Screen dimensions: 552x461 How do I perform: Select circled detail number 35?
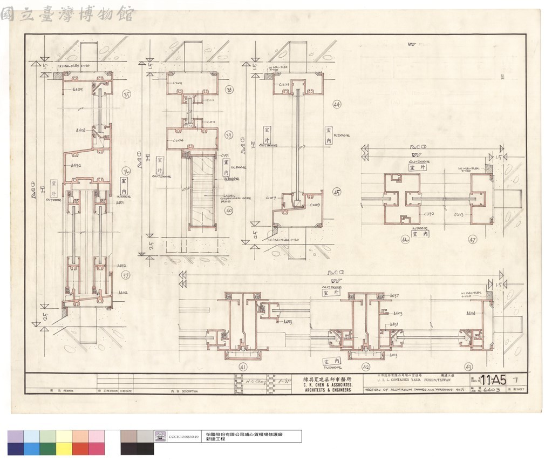(126, 94)
